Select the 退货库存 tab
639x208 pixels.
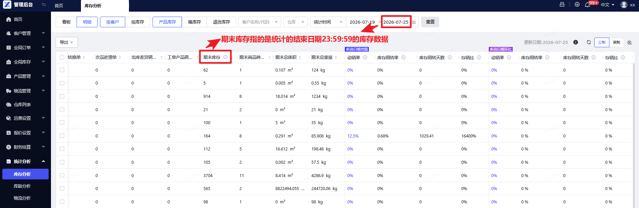pos(221,22)
